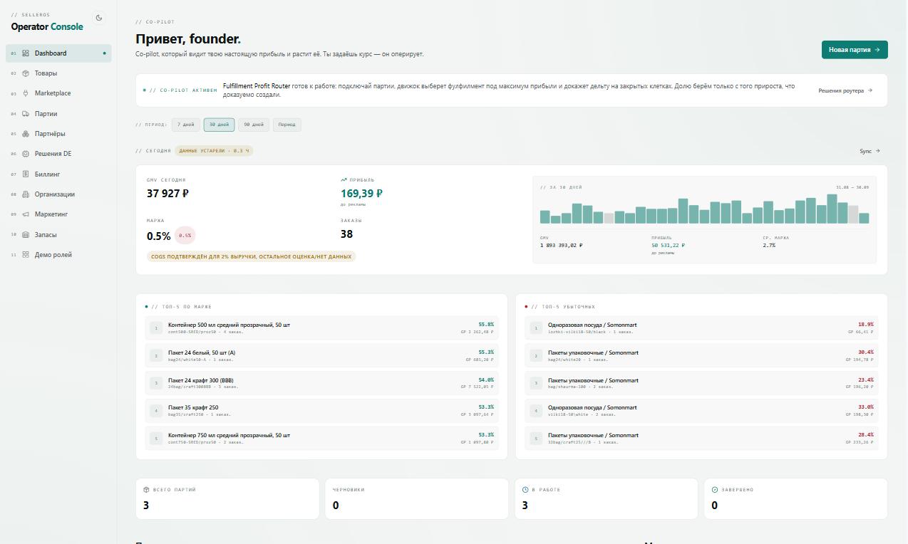Click the Прибыль value 169,39 ₽
This screenshot has height=544, width=908.
click(x=361, y=194)
